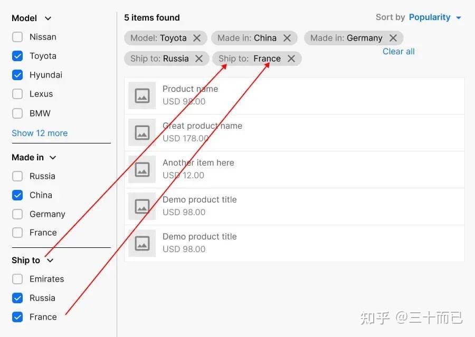475x337 pixels.
Task: Open the Another item here listing
Action: pyautogui.click(x=294, y=170)
